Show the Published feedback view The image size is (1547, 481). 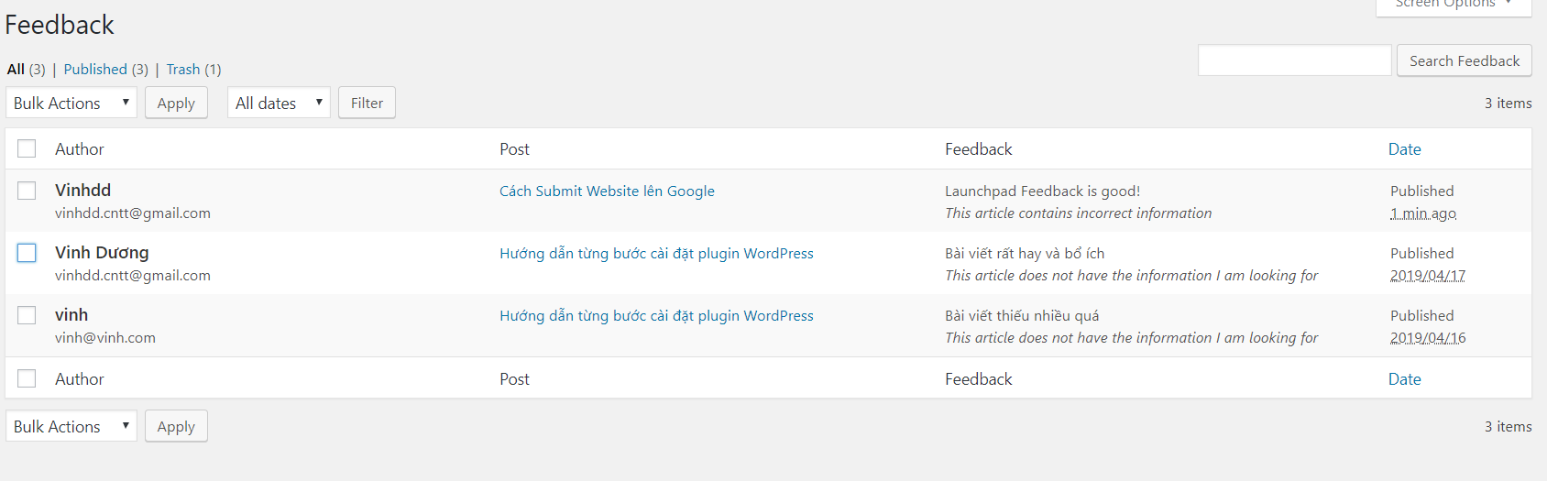click(95, 70)
